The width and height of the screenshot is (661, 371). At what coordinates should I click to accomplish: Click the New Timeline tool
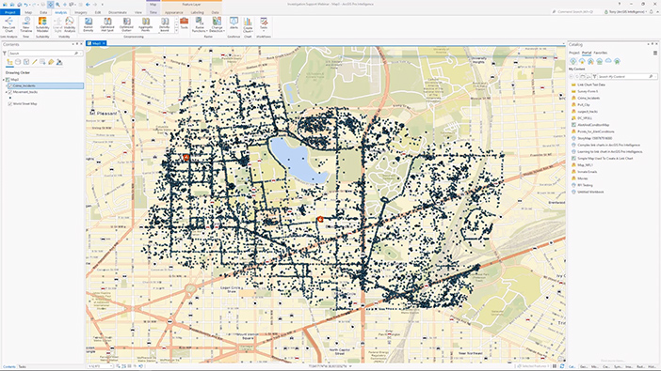(26, 24)
